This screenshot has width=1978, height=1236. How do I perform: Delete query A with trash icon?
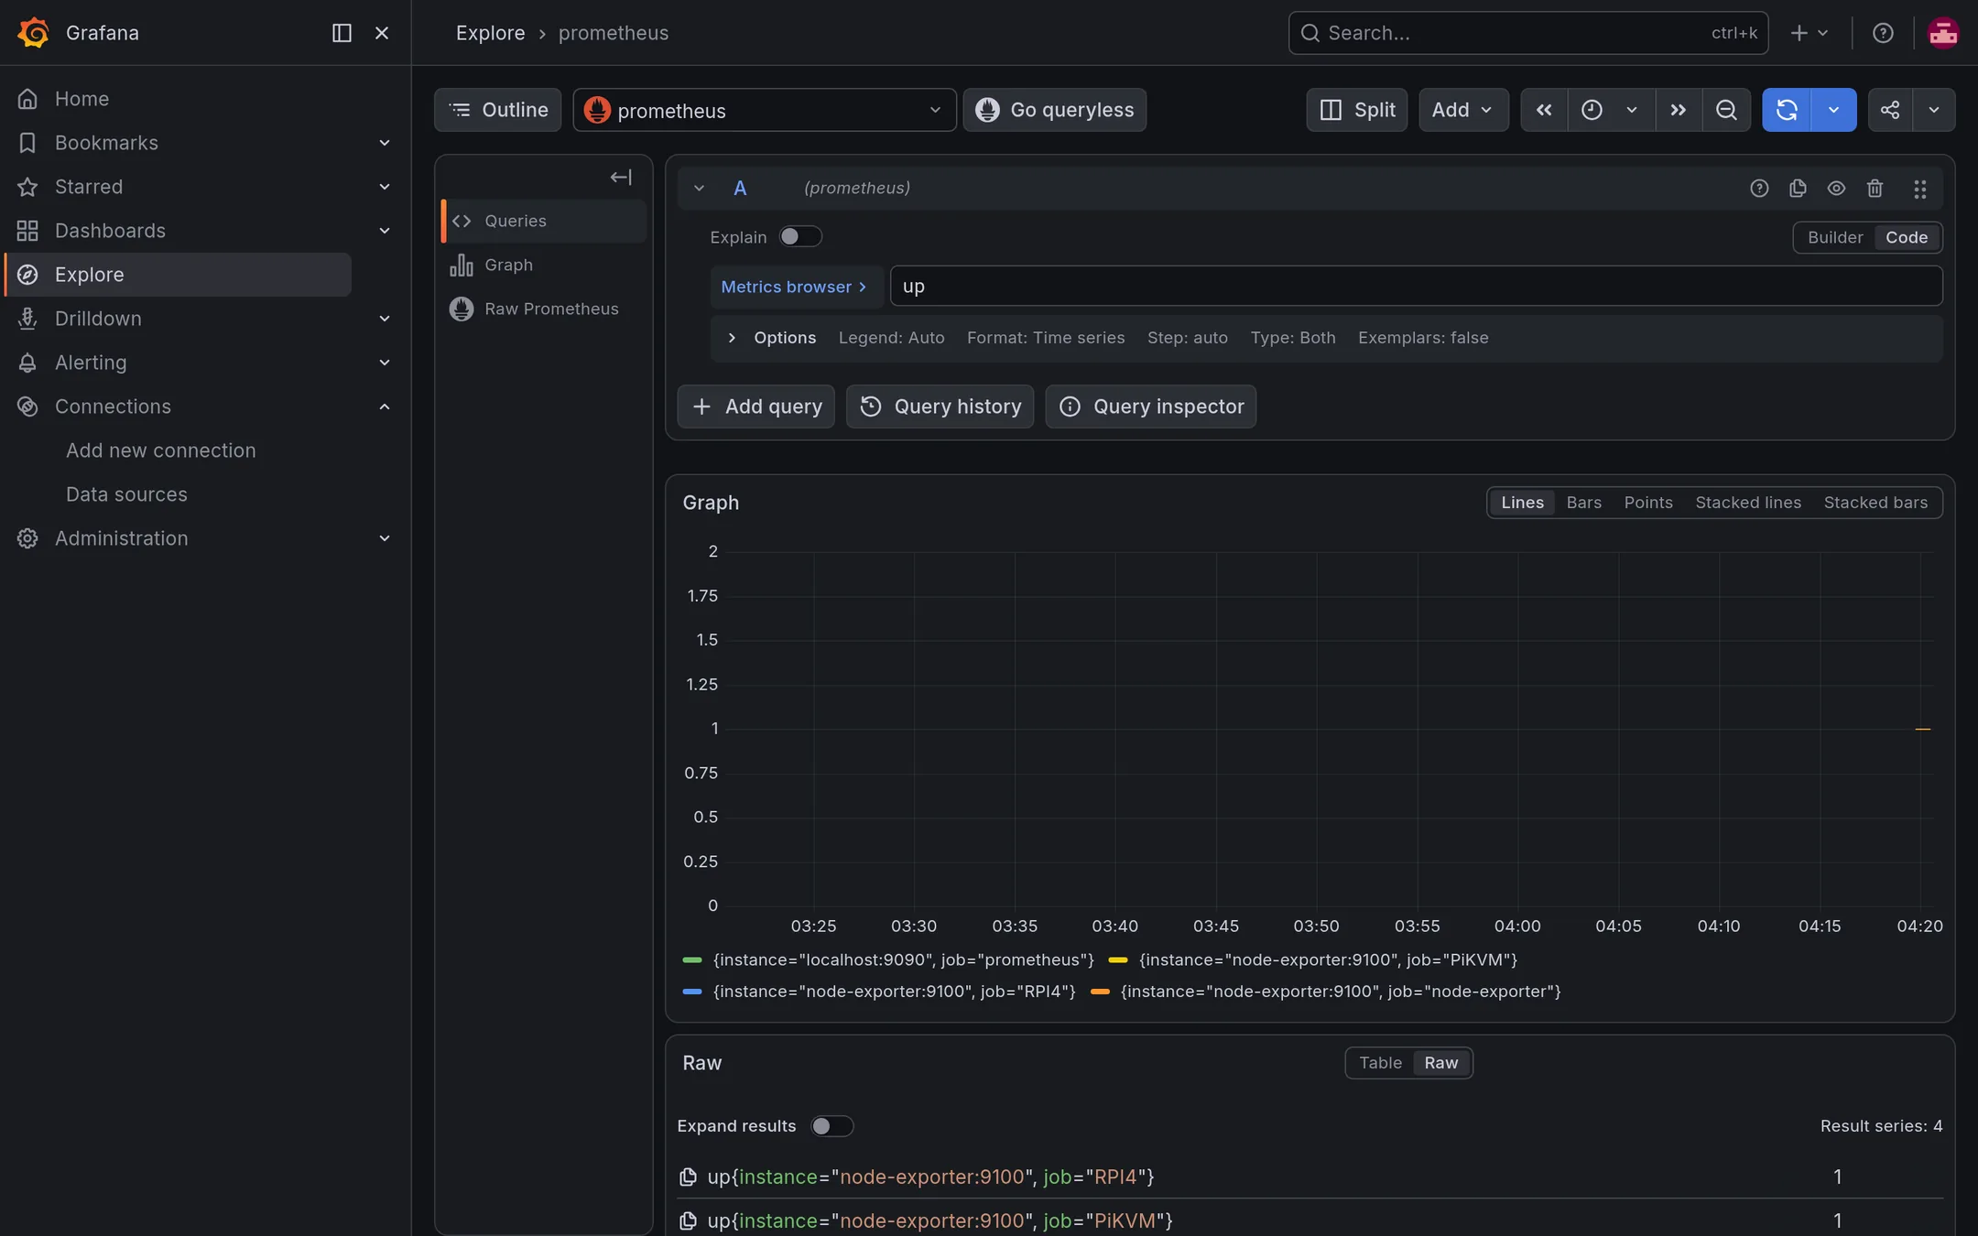[1875, 189]
